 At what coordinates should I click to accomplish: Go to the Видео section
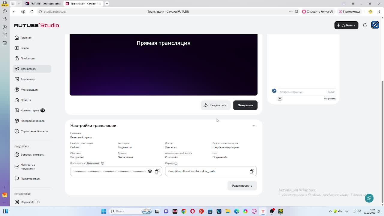coord(32,48)
